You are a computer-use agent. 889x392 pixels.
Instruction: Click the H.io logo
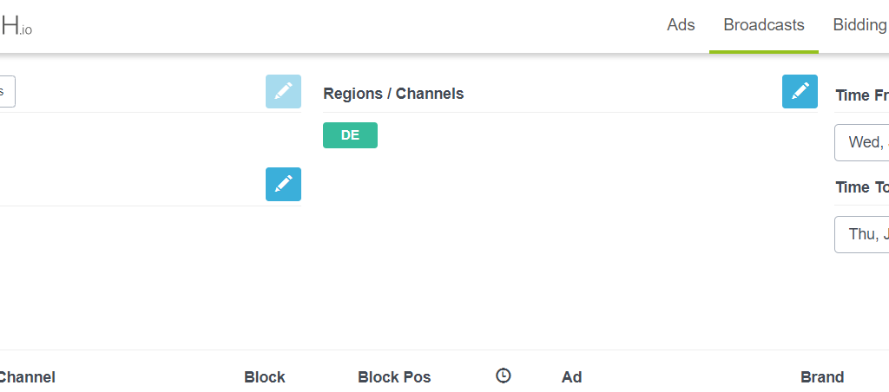(16, 26)
